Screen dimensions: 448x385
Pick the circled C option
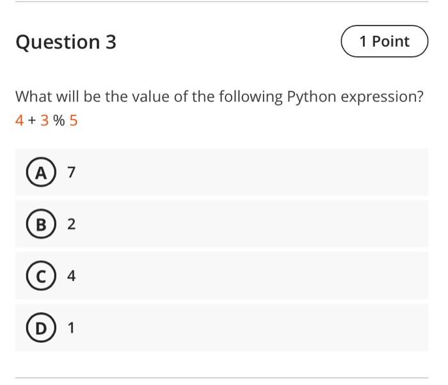(x=40, y=276)
